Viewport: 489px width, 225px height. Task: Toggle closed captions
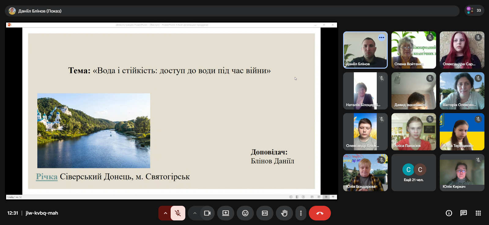pyautogui.click(x=265, y=213)
